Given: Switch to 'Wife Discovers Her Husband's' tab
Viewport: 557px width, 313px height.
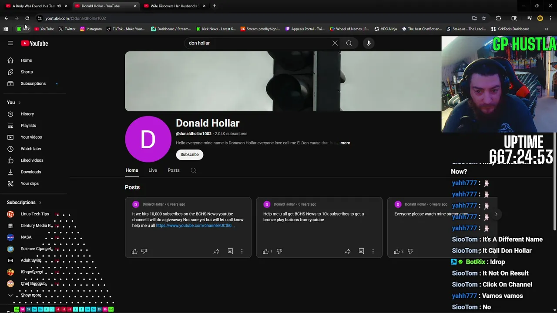Looking at the screenshot, I should pyautogui.click(x=174, y=6).
